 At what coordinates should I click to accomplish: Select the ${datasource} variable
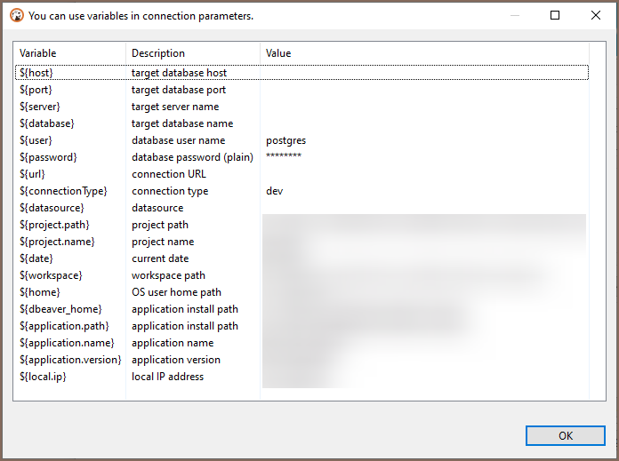tap(52, 208)
